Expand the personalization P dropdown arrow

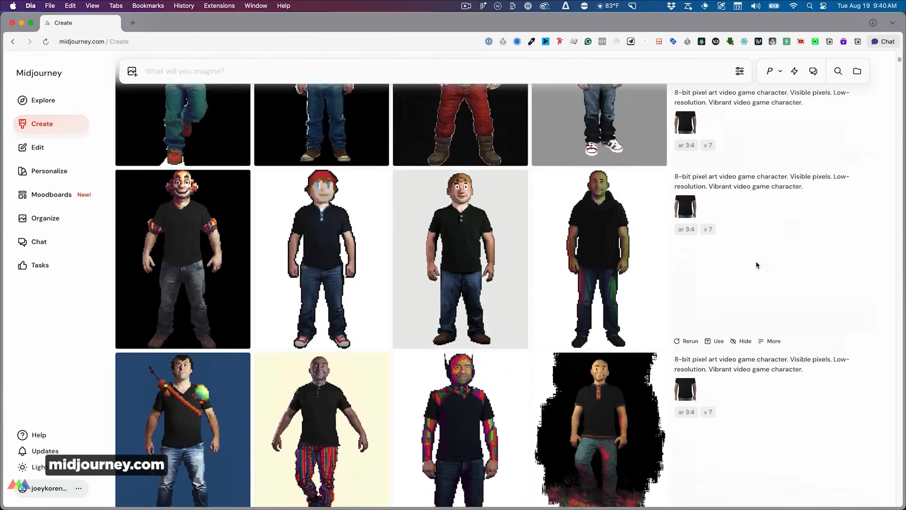[780, 71]
